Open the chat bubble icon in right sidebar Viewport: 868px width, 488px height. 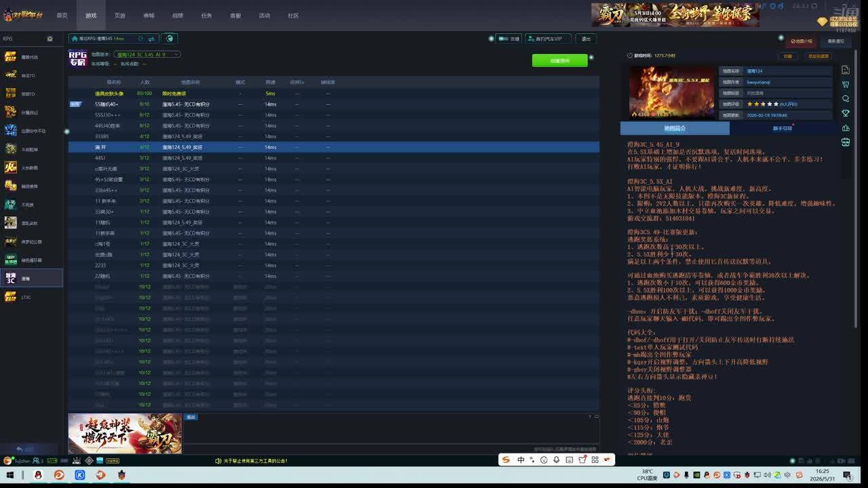pos(846,99)
